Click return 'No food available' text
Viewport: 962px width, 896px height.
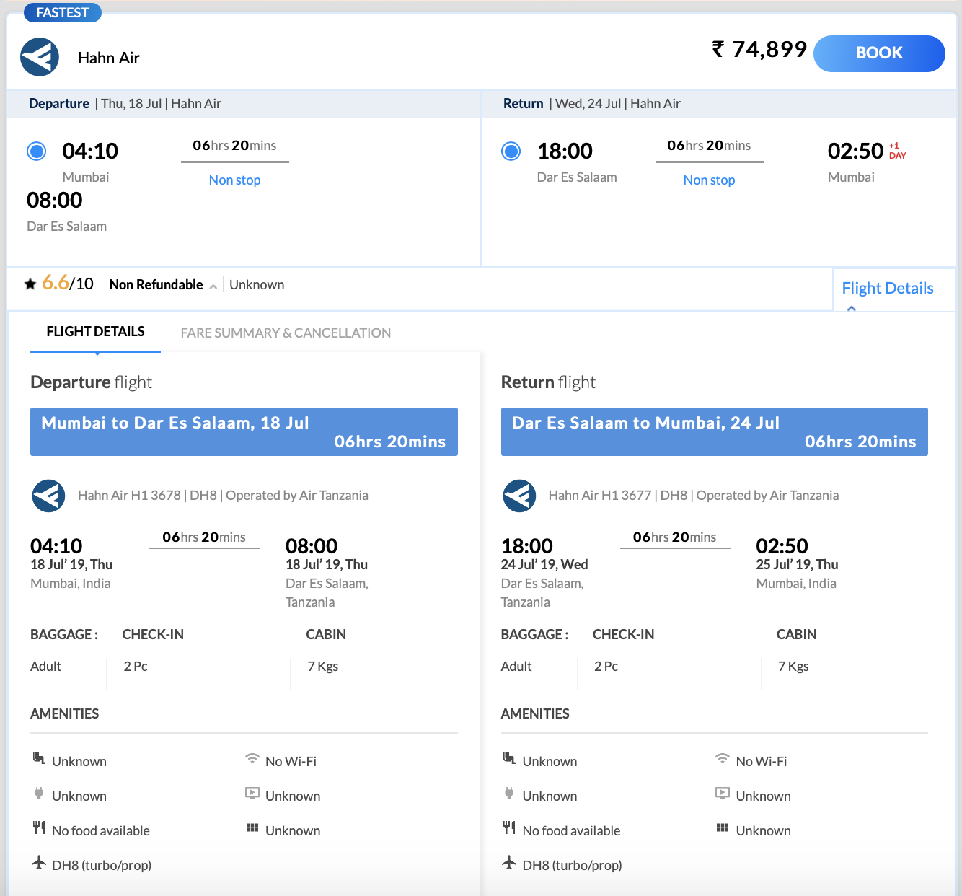(x=571, y=830)
